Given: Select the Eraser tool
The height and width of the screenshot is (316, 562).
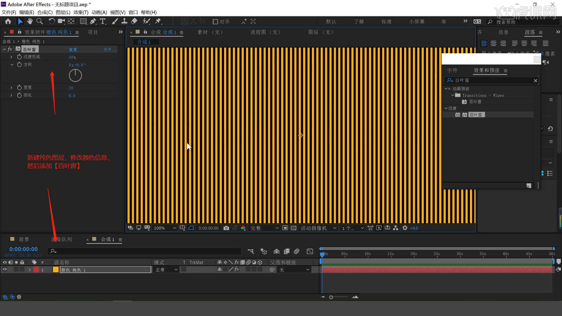Looking at the screenshot, I should pos(134,21).
